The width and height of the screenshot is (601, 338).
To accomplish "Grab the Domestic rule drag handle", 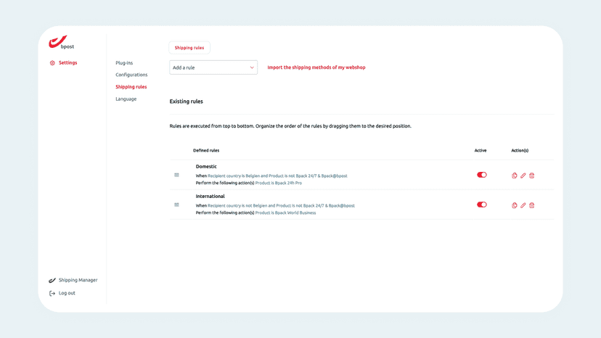I will pos(176,175).
